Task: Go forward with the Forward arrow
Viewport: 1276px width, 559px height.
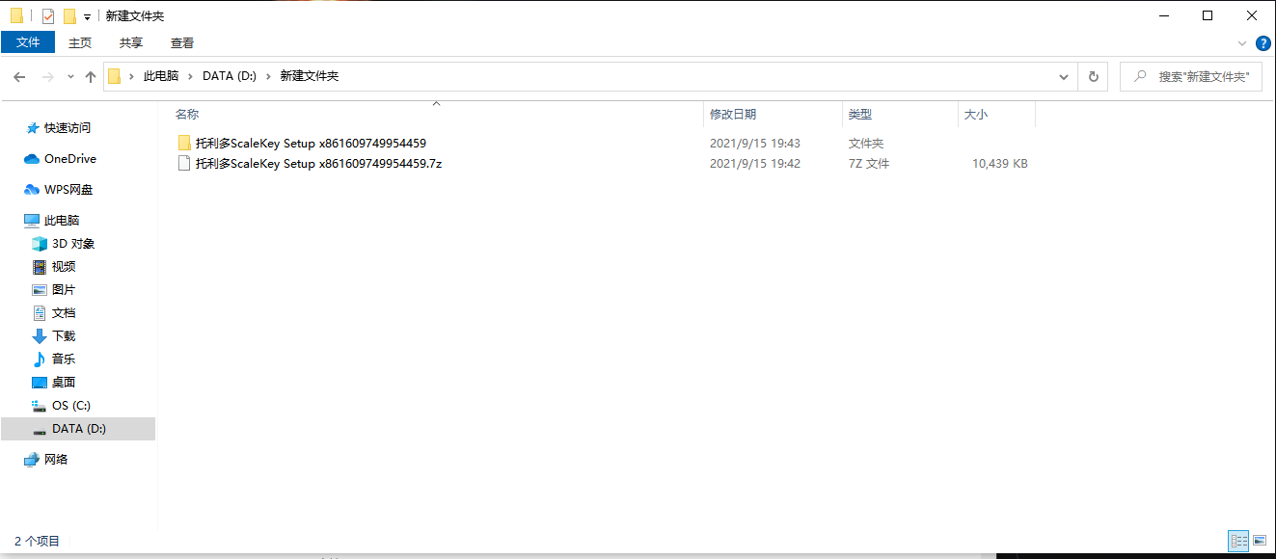Action: click(47, 76)
